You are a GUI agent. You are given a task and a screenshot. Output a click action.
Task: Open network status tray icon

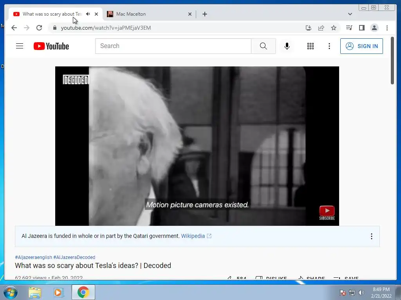coord(352,293)
